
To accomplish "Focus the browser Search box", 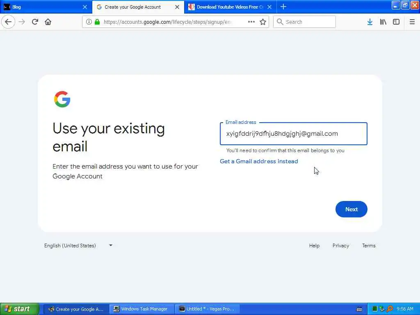I will tap(304, 22).
